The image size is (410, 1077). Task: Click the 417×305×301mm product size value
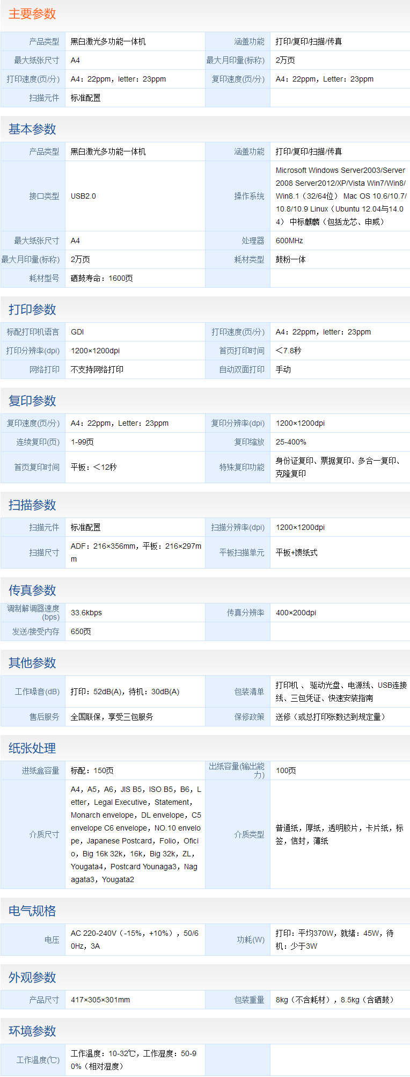click(x=100, y=1000)
